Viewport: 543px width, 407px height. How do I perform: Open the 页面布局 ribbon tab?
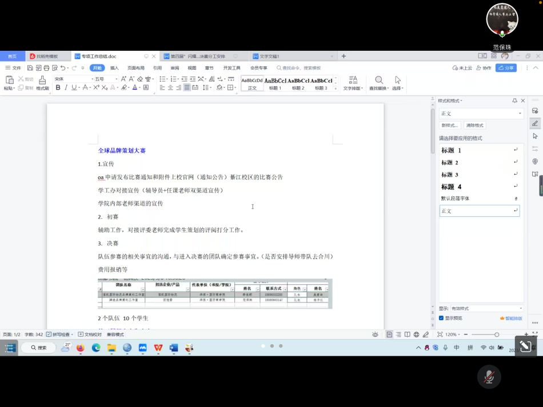point(135,68)
